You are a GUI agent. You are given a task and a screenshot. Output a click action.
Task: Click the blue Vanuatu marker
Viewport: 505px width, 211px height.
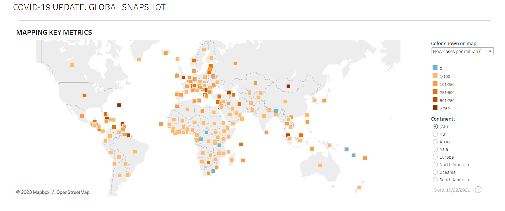[354, 155]
